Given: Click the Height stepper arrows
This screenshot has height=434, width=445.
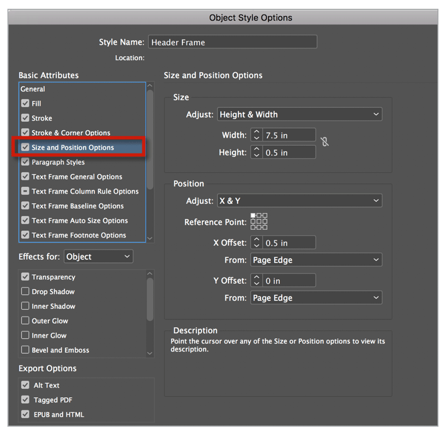Looking at the screenshot, I should click(x=256, y=152).
